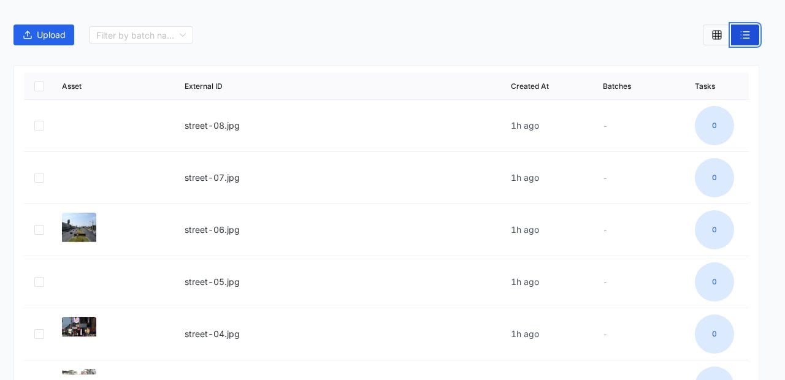Click the tasks count for street-08.jpg

coord(714,126)
